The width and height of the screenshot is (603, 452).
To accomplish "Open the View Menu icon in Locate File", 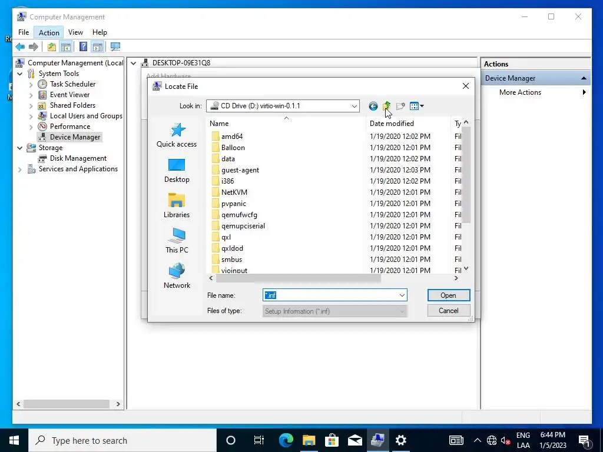I will coord(416,106).
